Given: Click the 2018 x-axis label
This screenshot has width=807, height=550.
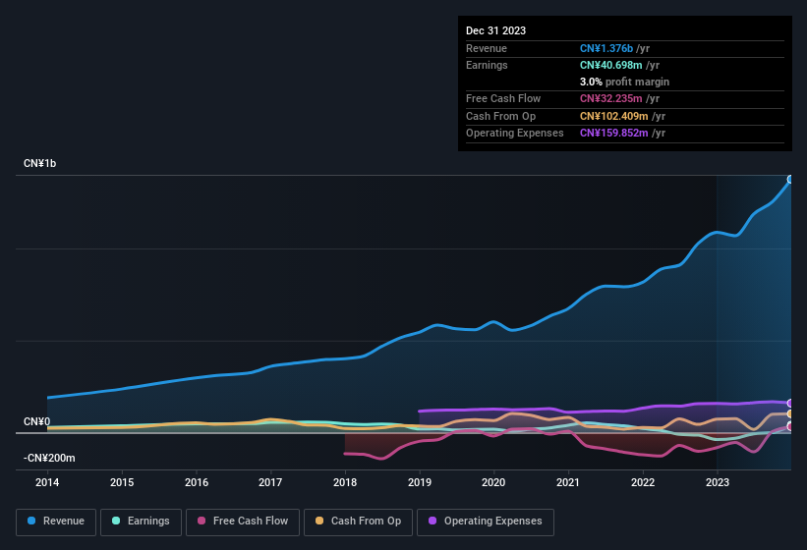Looking at the screenshot, I should tap(345, 482).
